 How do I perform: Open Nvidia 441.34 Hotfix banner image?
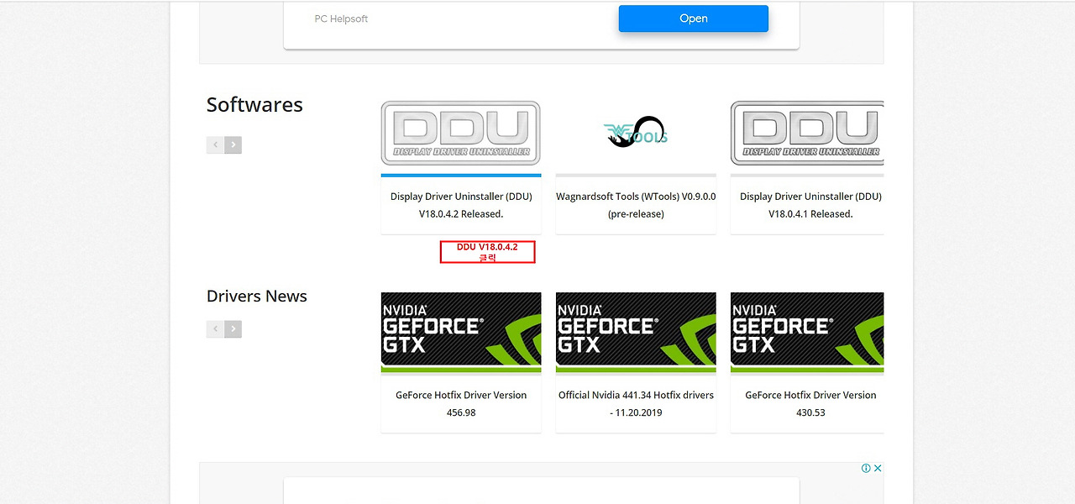[636, 333]
